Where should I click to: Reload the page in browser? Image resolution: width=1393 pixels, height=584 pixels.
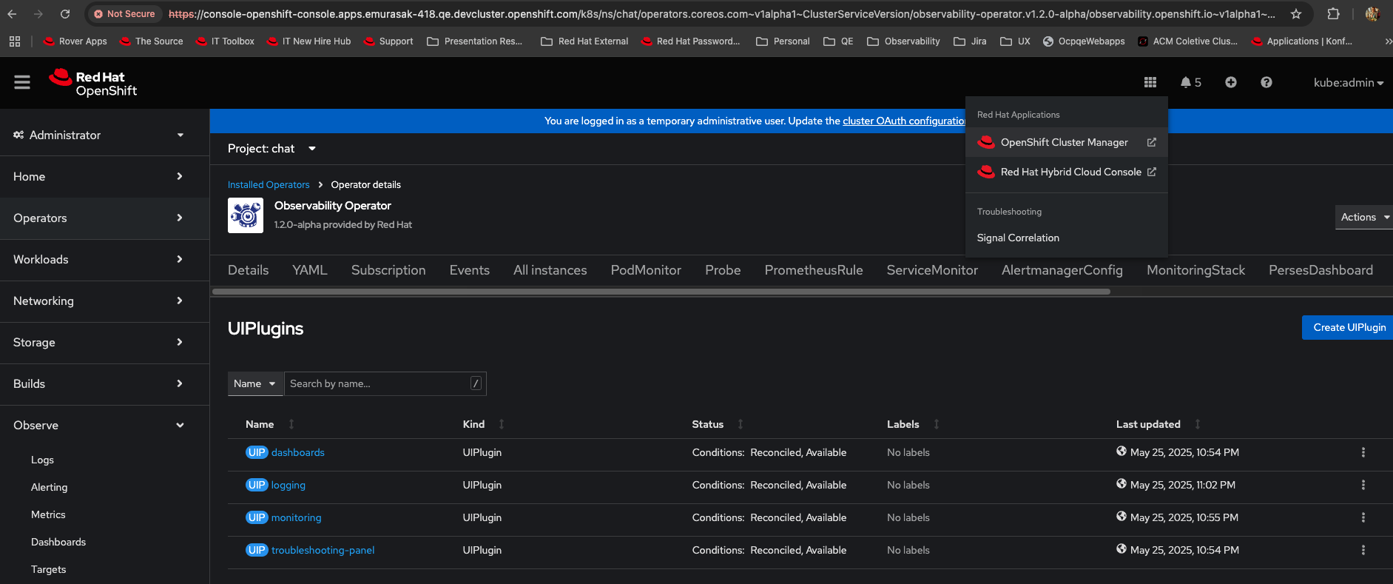(x=65, y=14)
